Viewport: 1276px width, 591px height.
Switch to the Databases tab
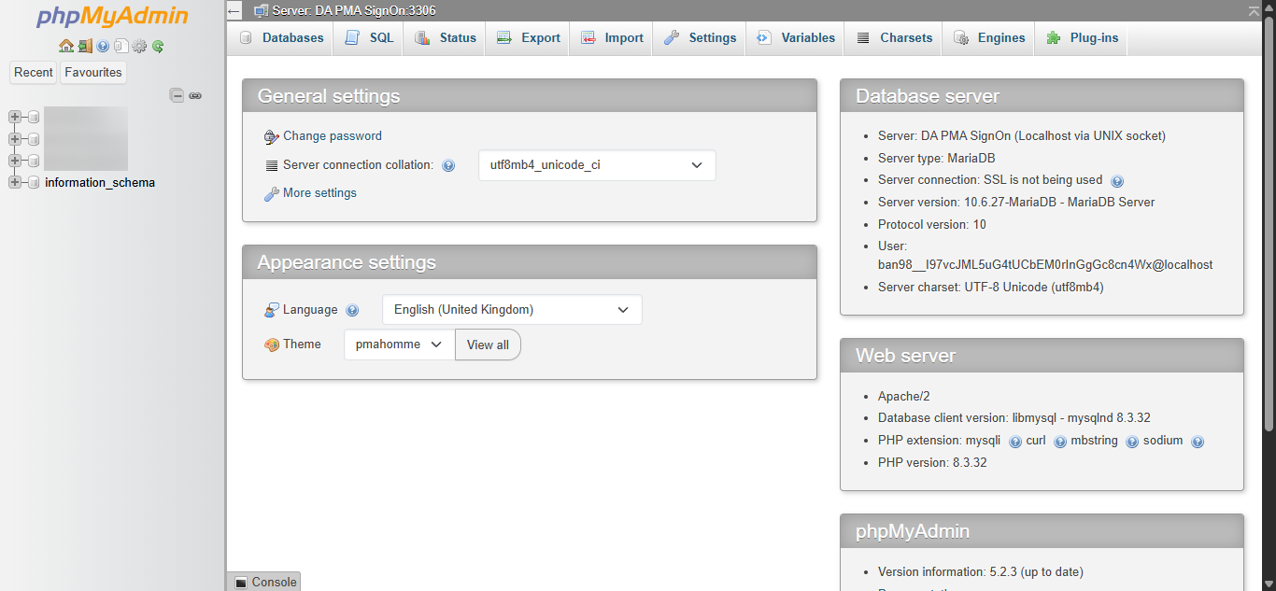click(x=281, y=38)
